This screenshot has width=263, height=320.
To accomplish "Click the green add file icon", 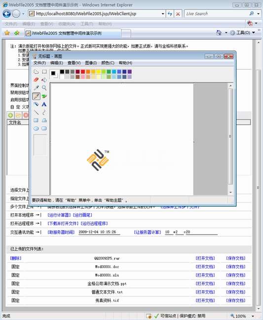I will click(x=10, y=115).
